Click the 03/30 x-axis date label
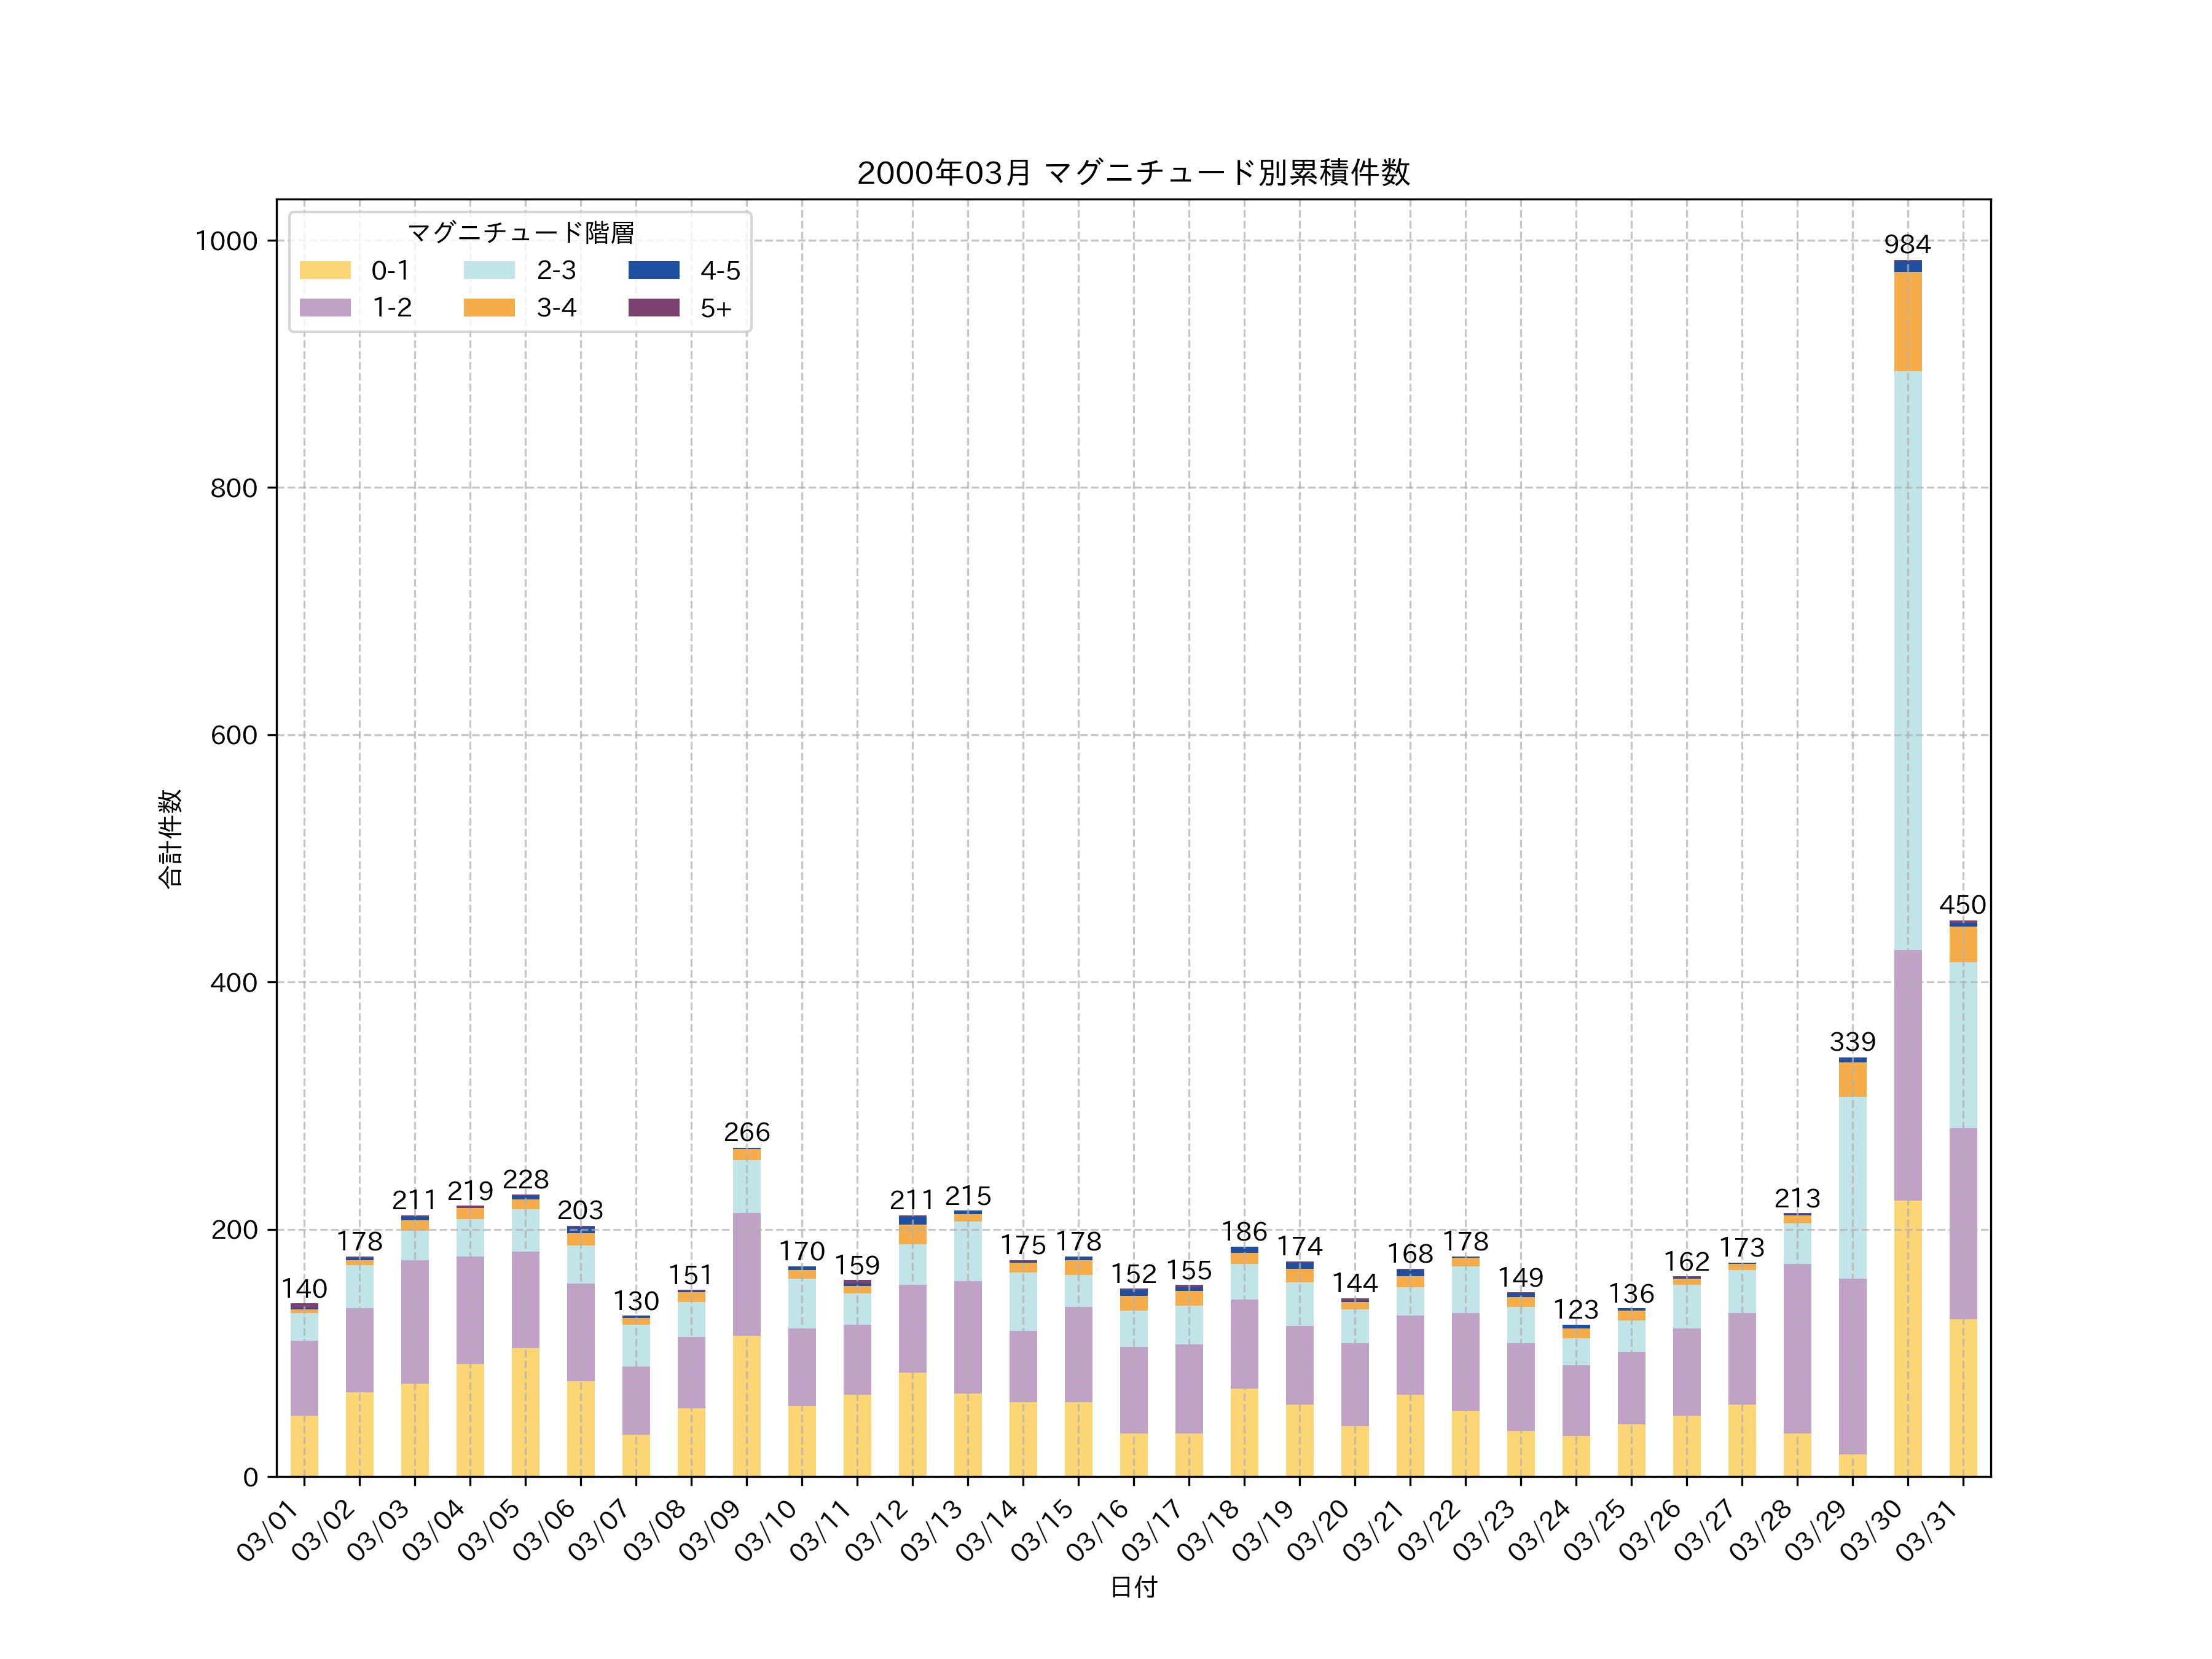The image size is (2212, 1659). [x=1872, y=1530]
